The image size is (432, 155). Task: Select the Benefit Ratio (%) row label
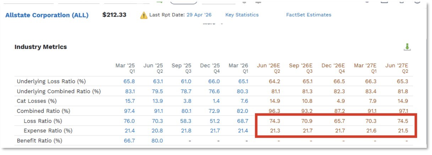click(x=39, y=141)
